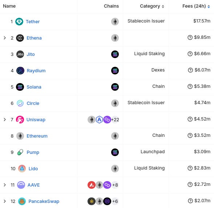The height and width of the screenshot is (208, 214).
Task: Click the Jito logo icon
Action: (x=20, y=54)
